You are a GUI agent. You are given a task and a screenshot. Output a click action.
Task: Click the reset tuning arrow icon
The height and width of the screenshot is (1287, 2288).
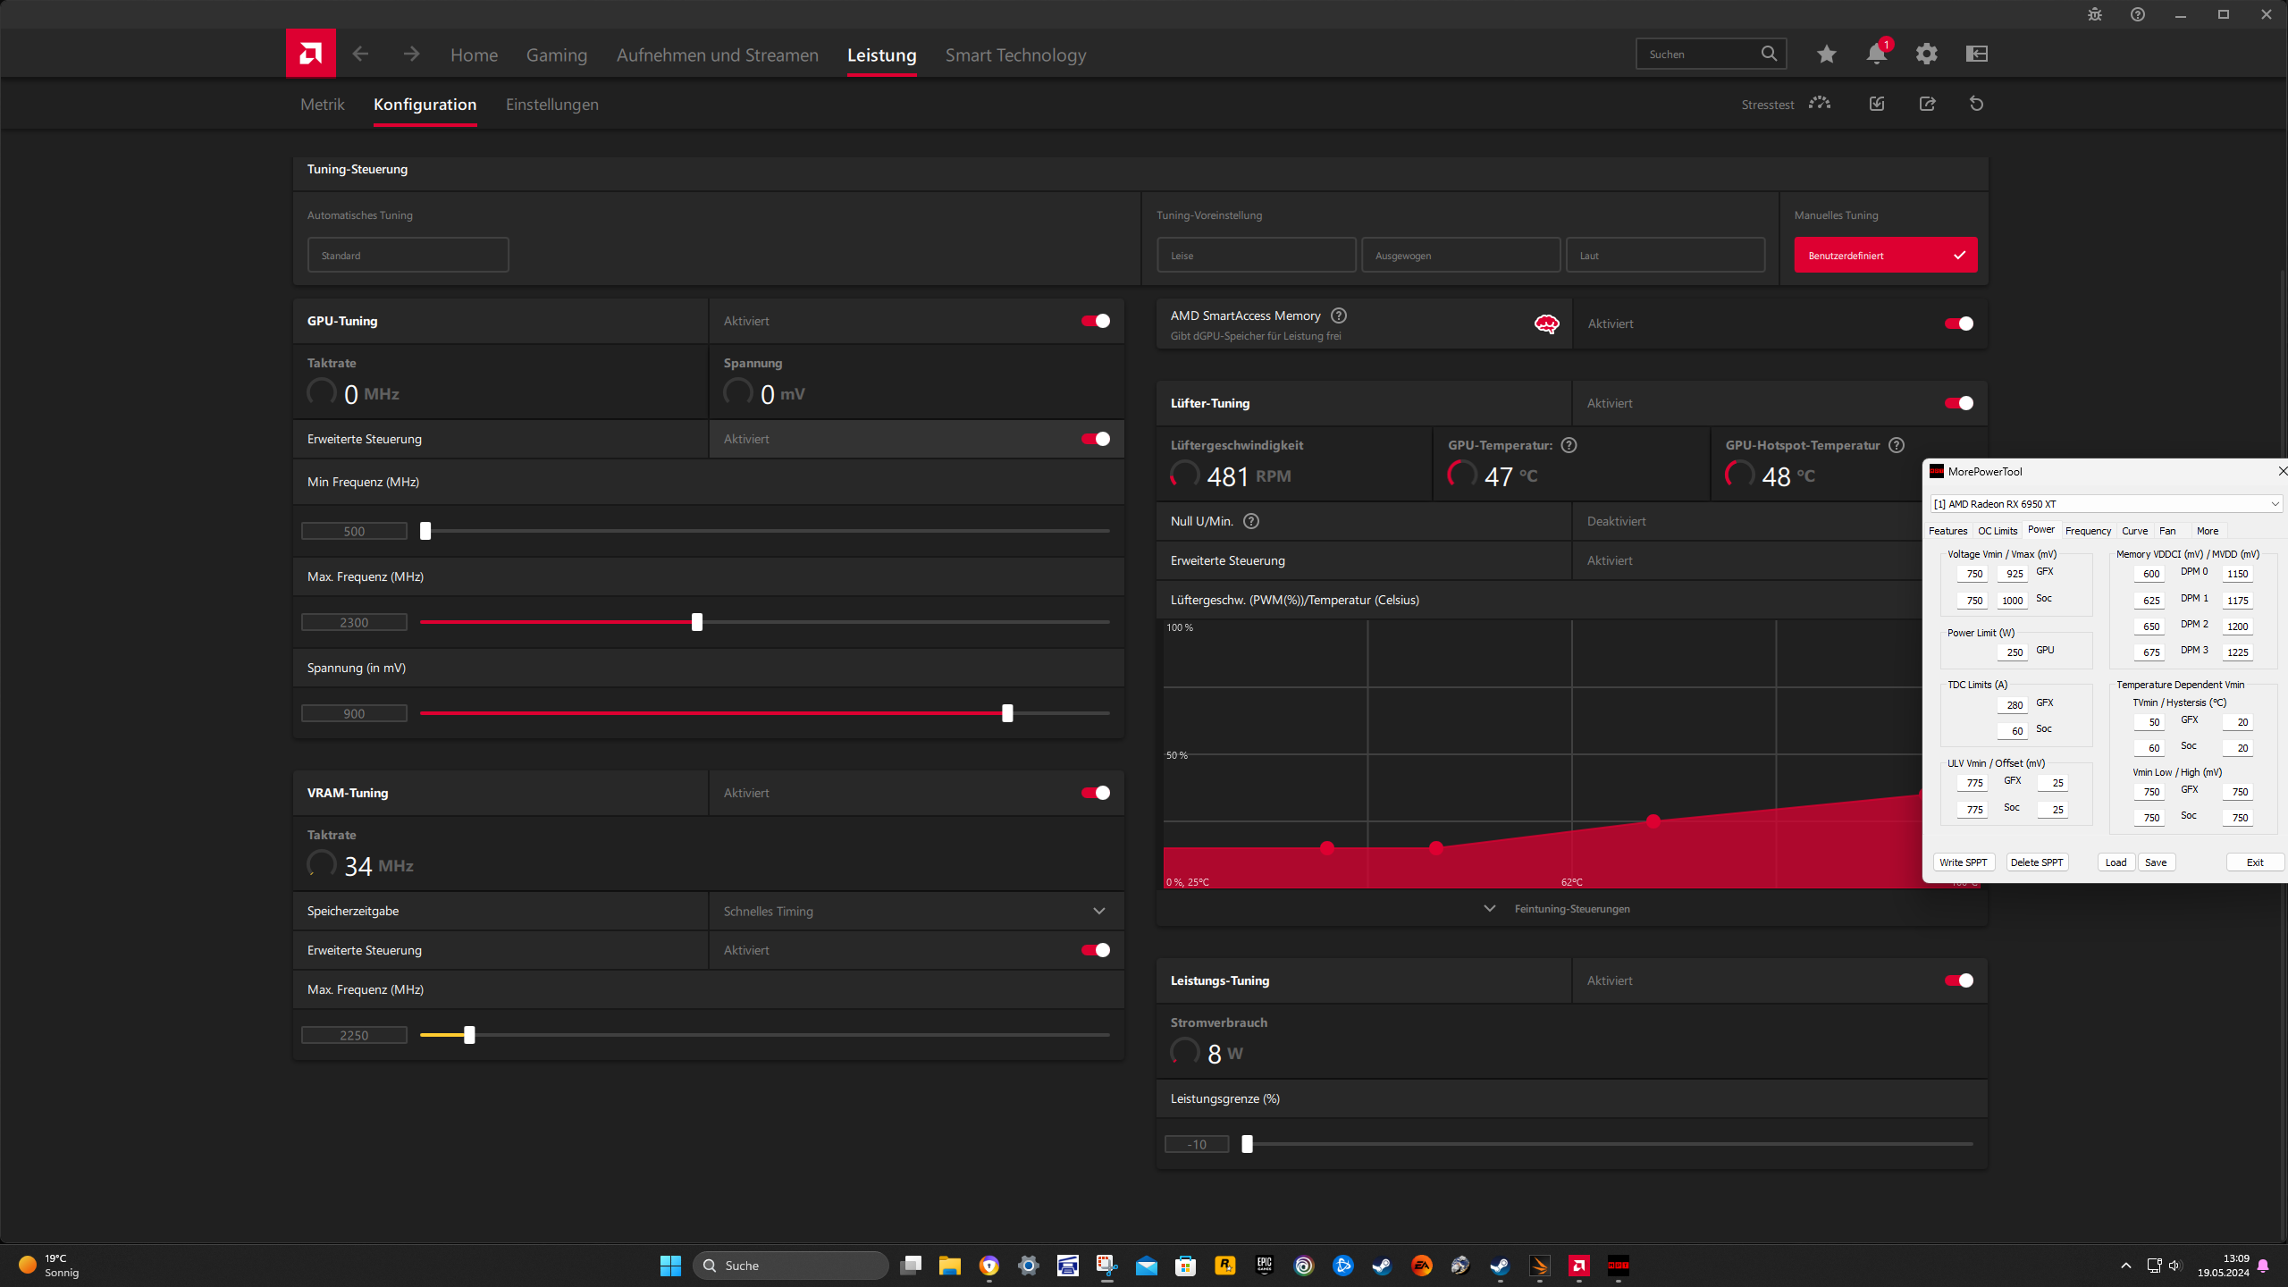click(1976, 104)
